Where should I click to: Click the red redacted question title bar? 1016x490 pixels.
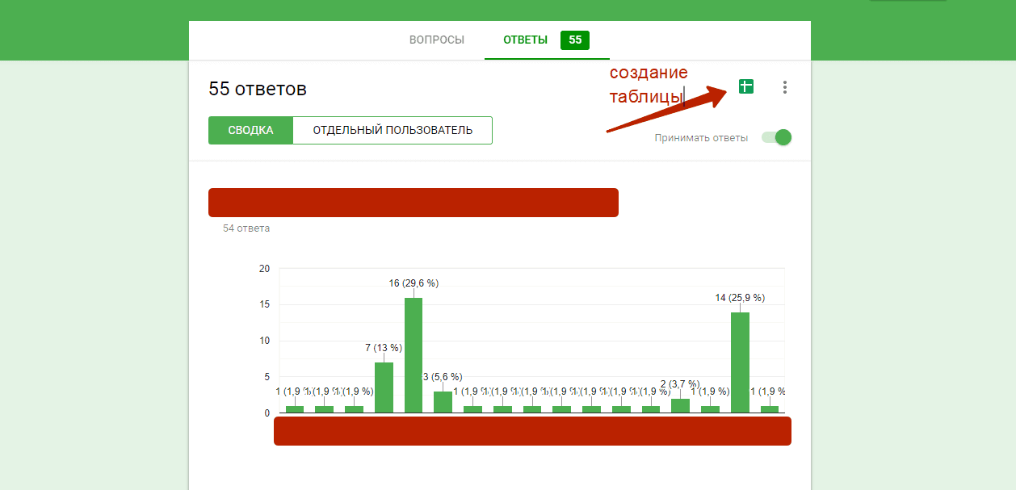pyautogui.click(x=413, y=203)
